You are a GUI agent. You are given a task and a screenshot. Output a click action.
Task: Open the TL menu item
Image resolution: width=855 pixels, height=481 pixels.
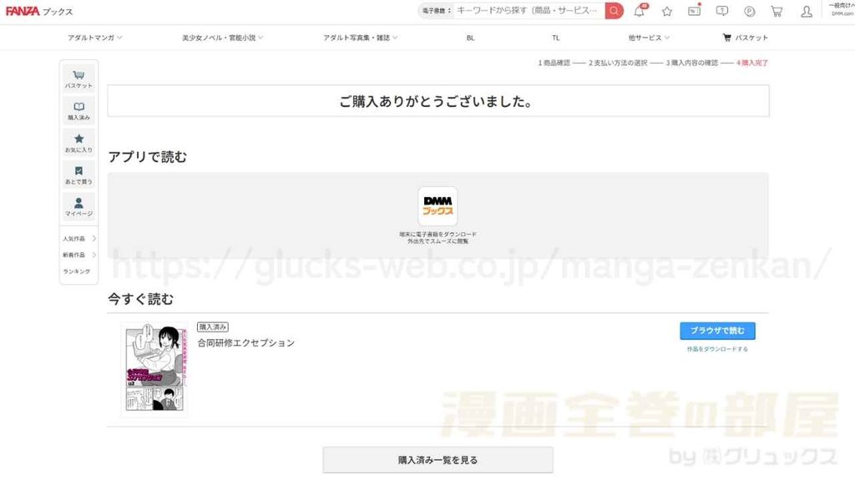(555, 38)
